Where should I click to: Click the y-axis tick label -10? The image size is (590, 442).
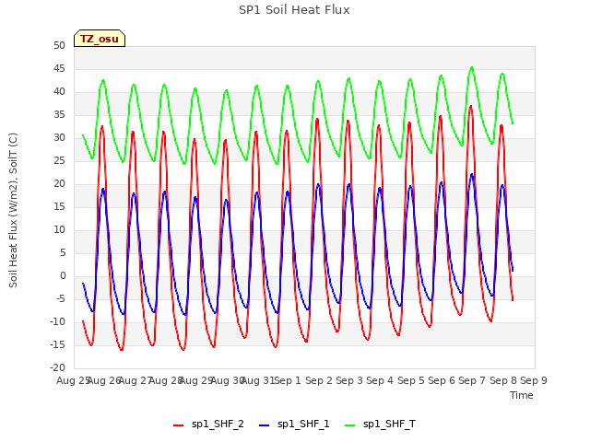coord(58,322)
